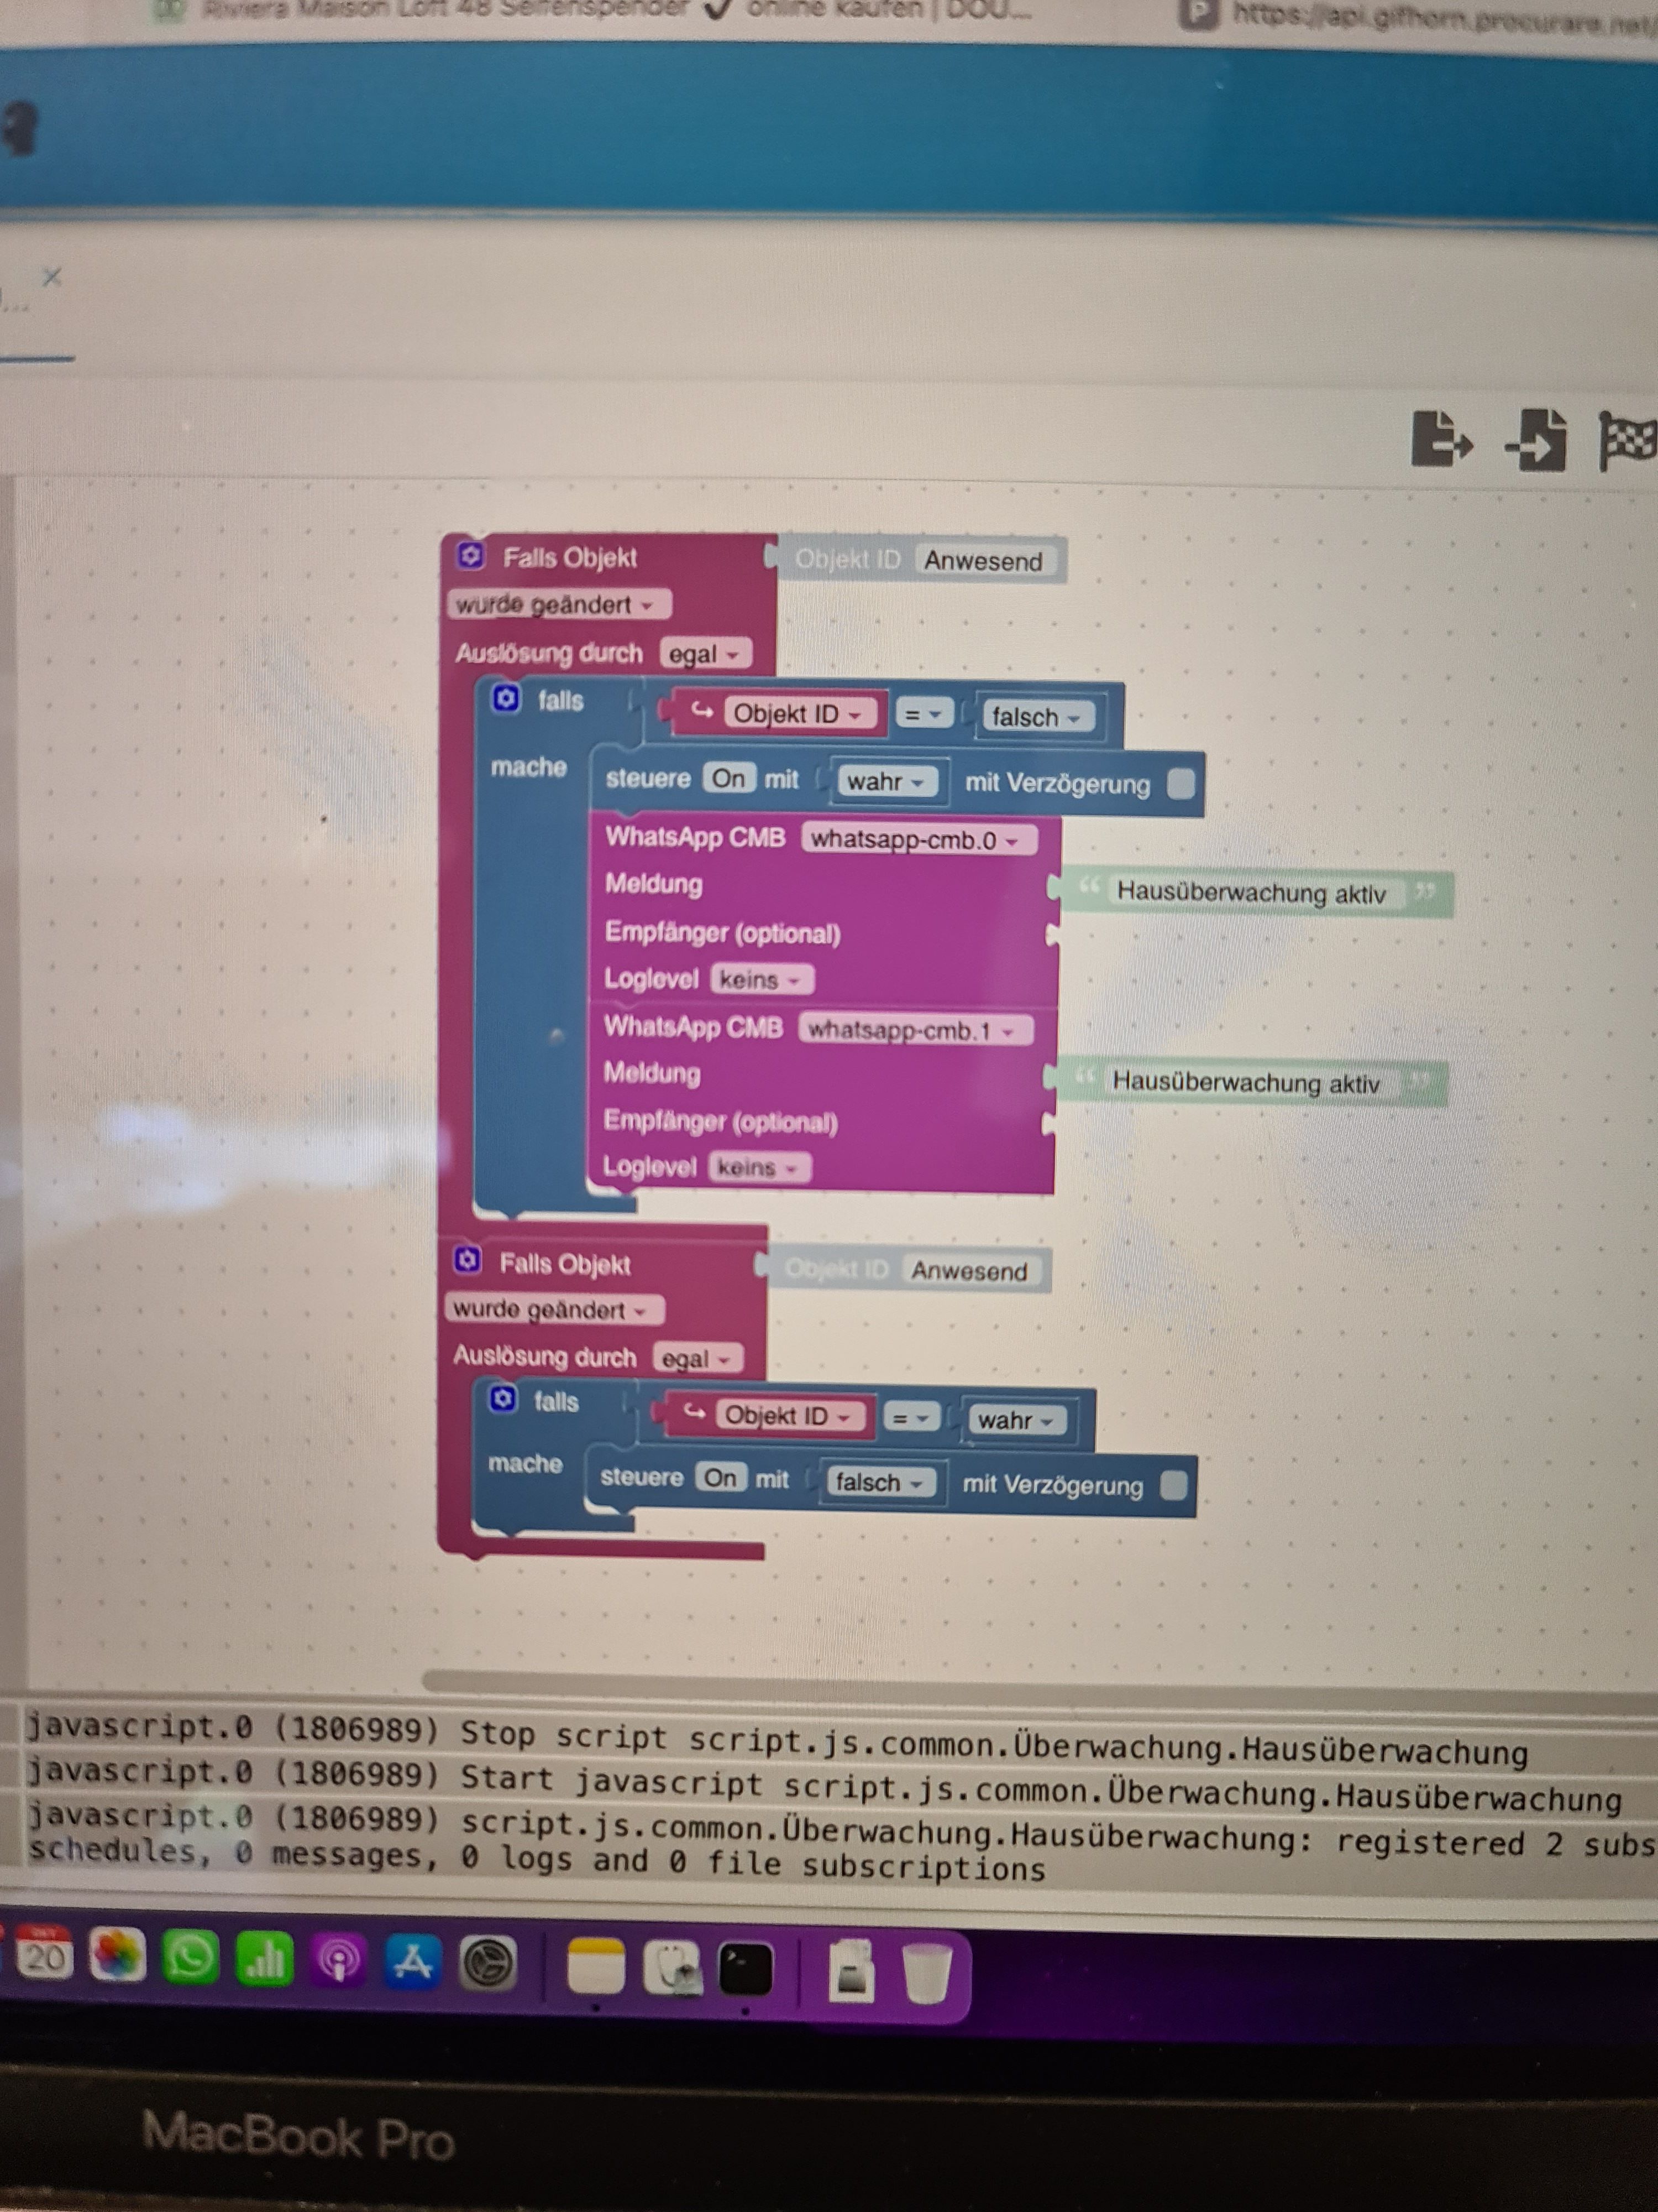Click the import blocks icon
Image resolution: width=1658 pixels, height=2212 pixels.
(x=1536, y=439)
